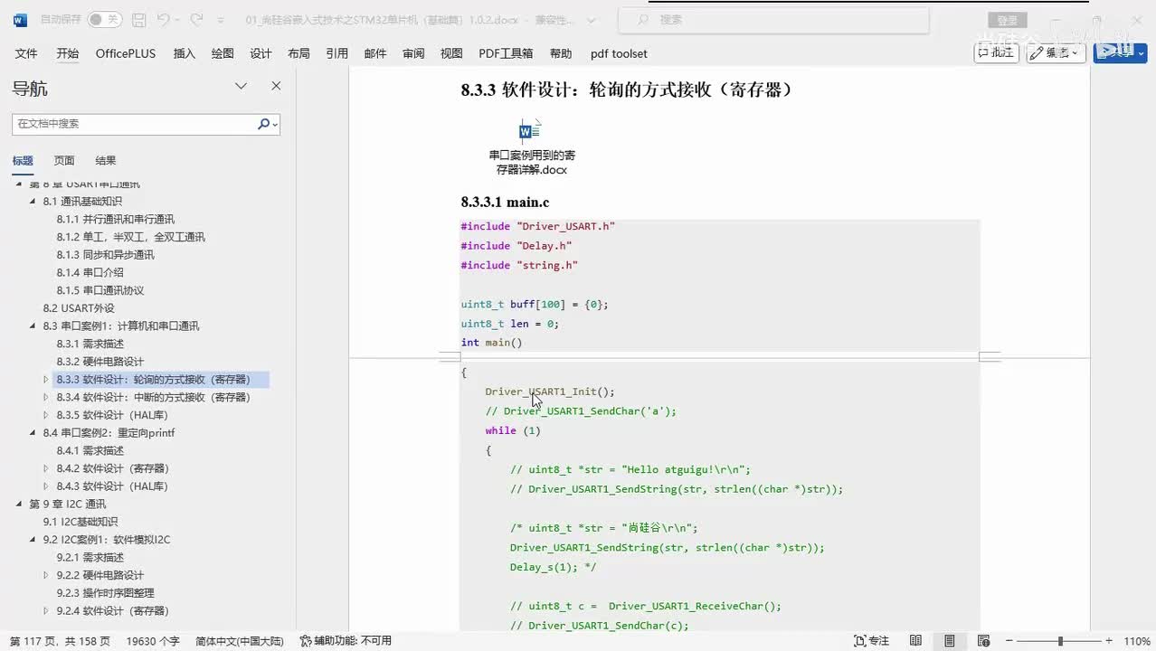The width and height of the screenshot is (1156, 651).
Task: Click the 在文档中搜索 search field
Action: 133,124
